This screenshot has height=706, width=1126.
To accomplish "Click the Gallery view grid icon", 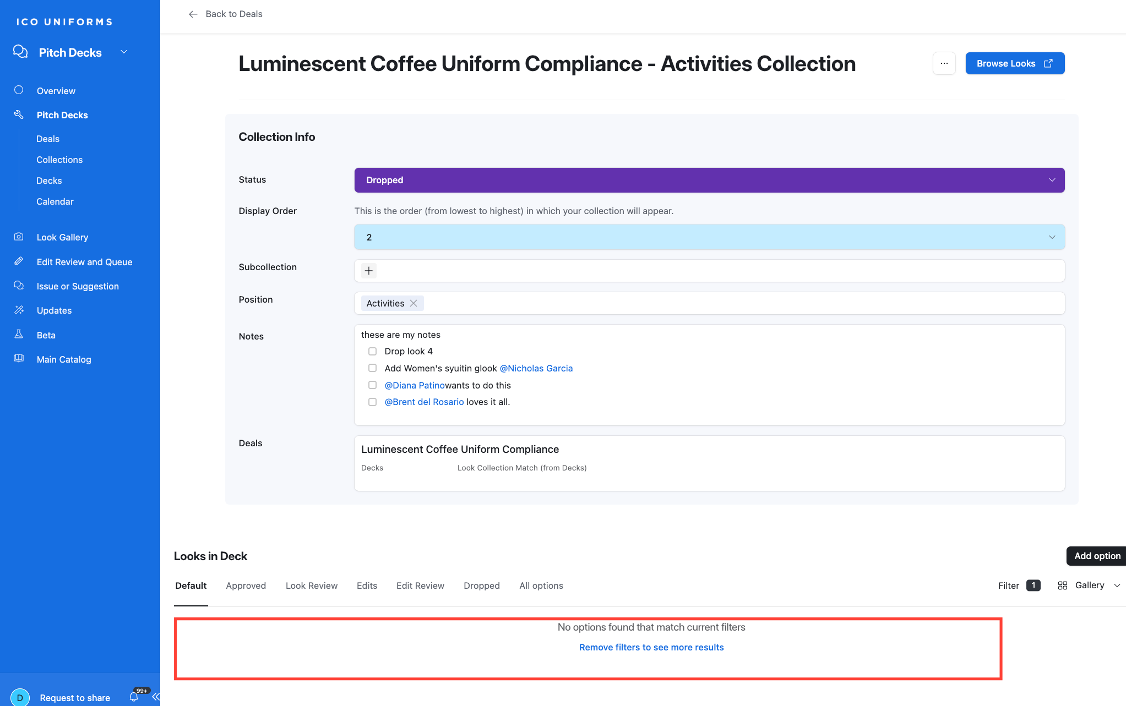I will pos(1062,585).
